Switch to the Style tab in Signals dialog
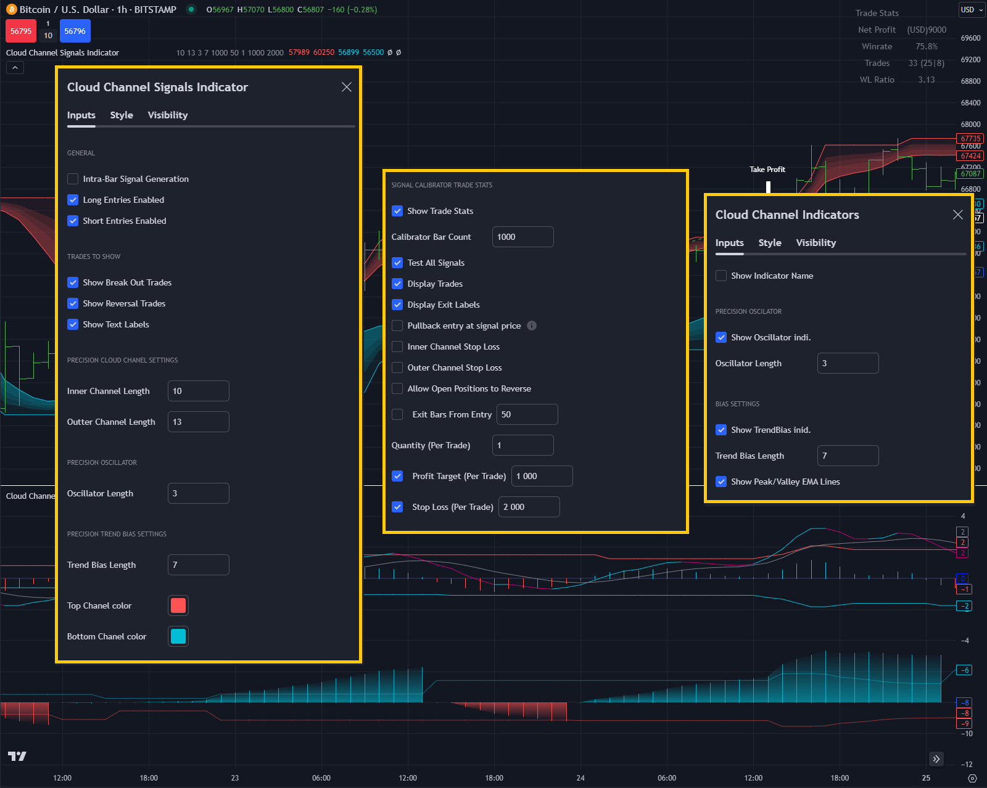Image resolution: width=987 pixels, height=788 pixels. [121, 115]
